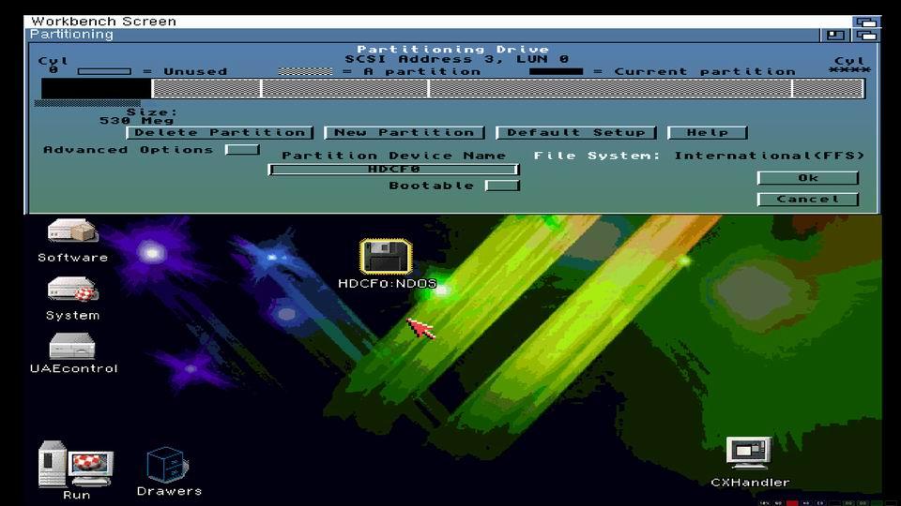Click New Partition button

(405, 132)
